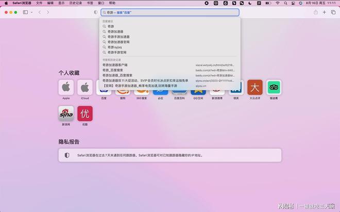Image resolution: width=340 pixels, height=212 pixels.
Task: Open history entry 奇游_百度搜索
Action: (x=170, y=70)
